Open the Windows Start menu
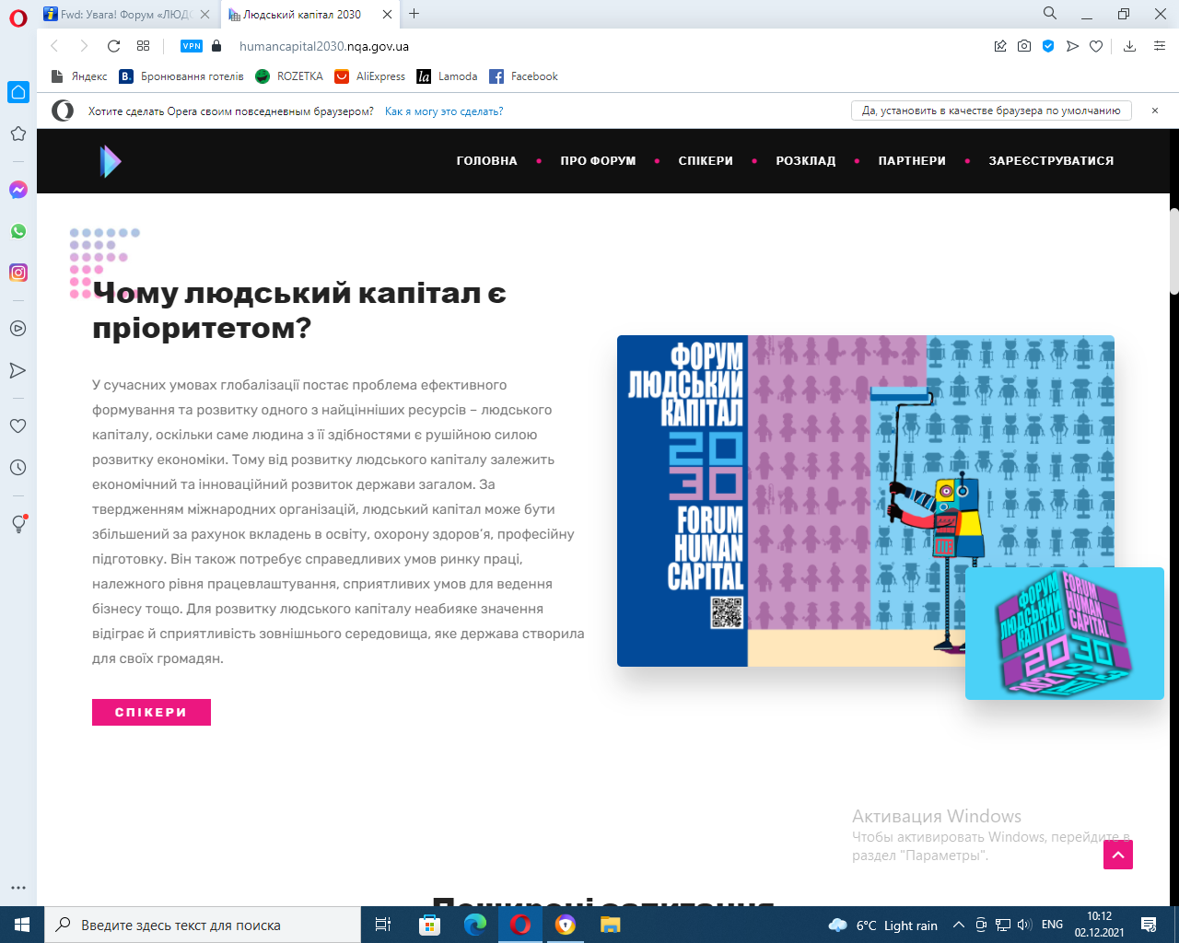 point(22,925)
